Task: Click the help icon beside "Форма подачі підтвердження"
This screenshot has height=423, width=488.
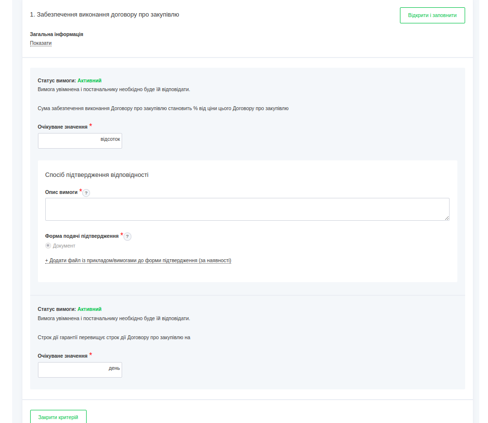Action: pyautogui.click(x=127, y=237)
